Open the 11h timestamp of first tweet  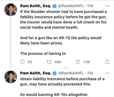point(90,6)
